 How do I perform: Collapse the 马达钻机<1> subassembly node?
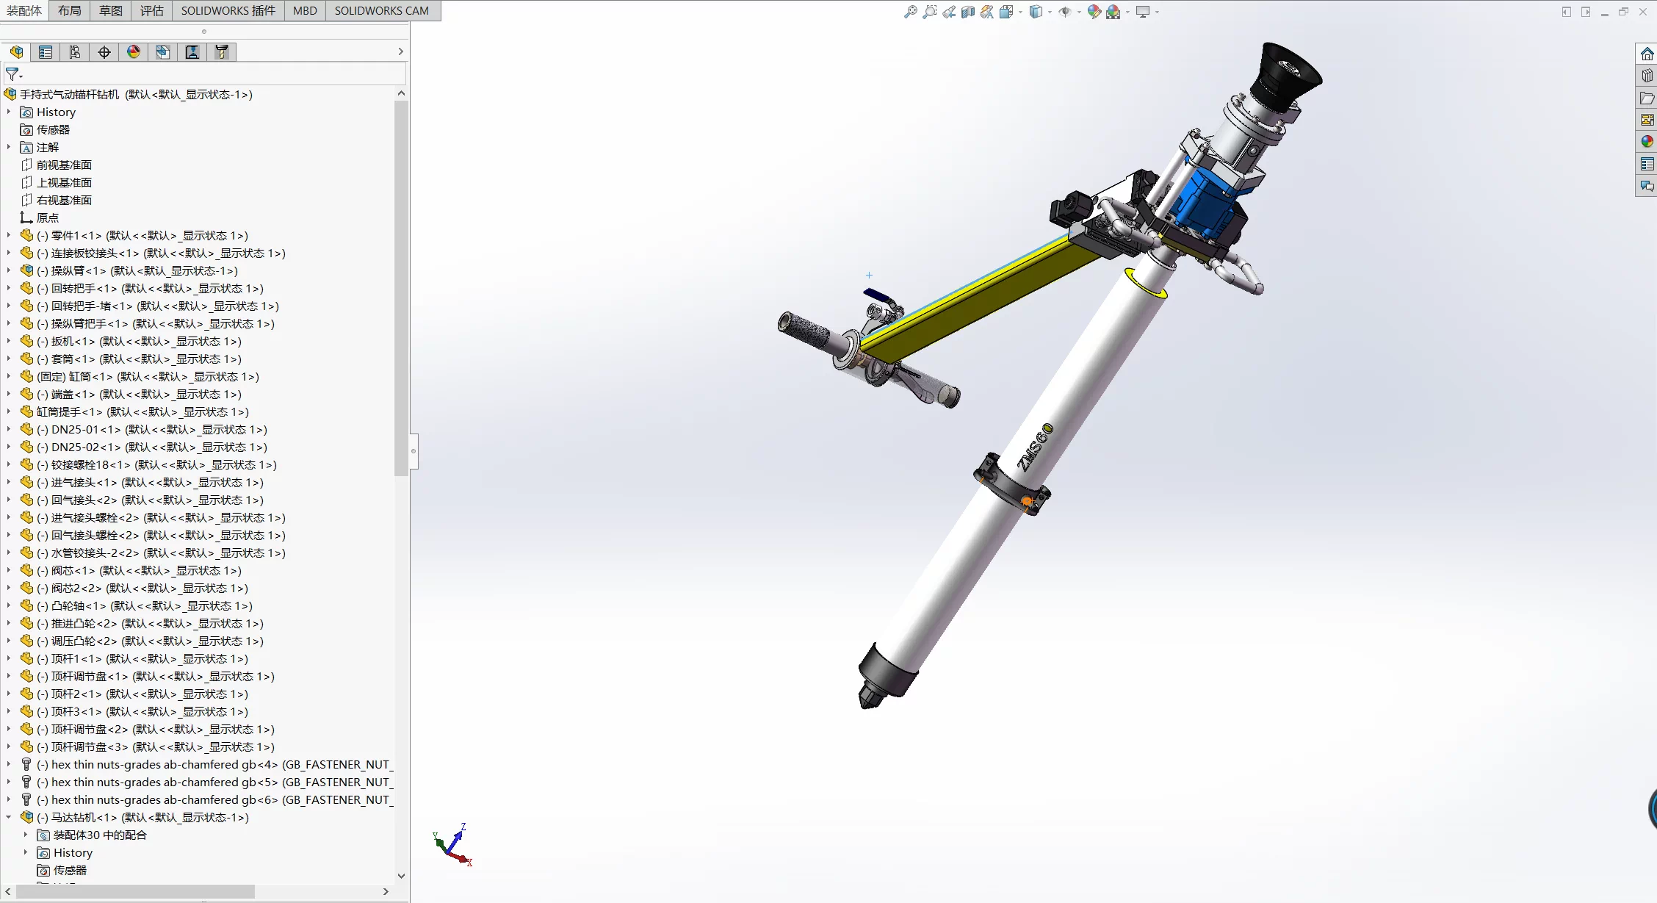coord(9,817)
